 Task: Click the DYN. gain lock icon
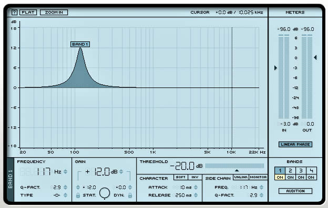coord(130,195)
